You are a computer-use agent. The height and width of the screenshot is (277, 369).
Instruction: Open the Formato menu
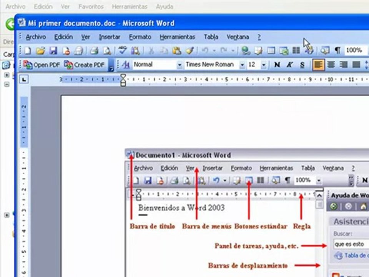click(140, 37)
